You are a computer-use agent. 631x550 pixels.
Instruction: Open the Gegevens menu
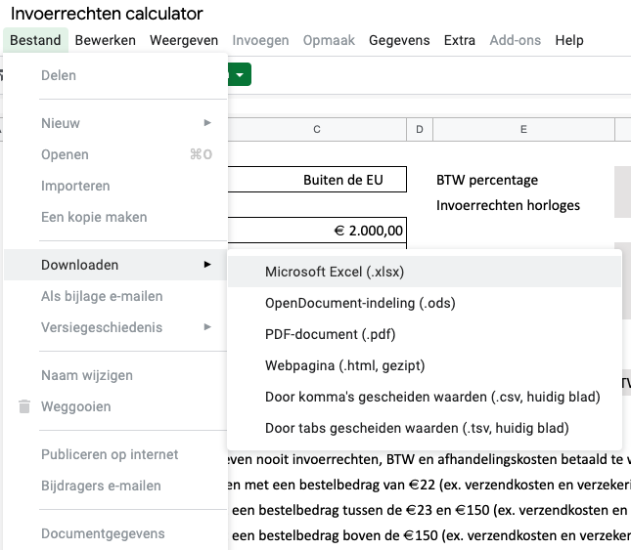(398, 40)
